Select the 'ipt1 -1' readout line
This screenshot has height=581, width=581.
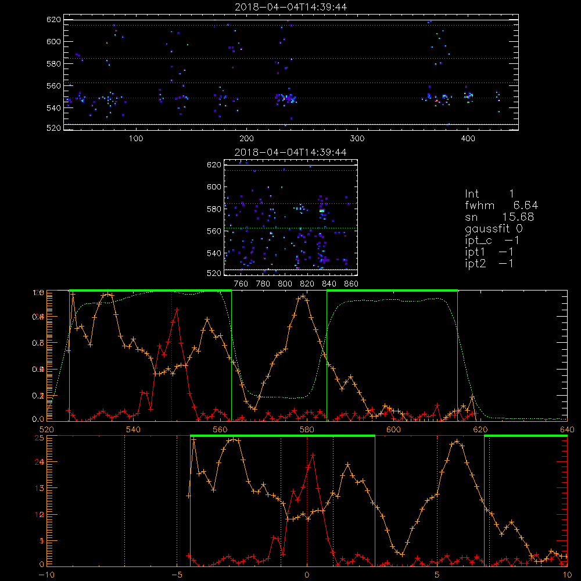489,252
